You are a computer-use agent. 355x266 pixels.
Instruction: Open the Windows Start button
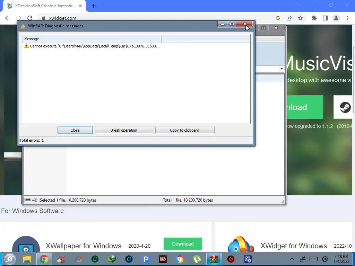pos(10,259)
